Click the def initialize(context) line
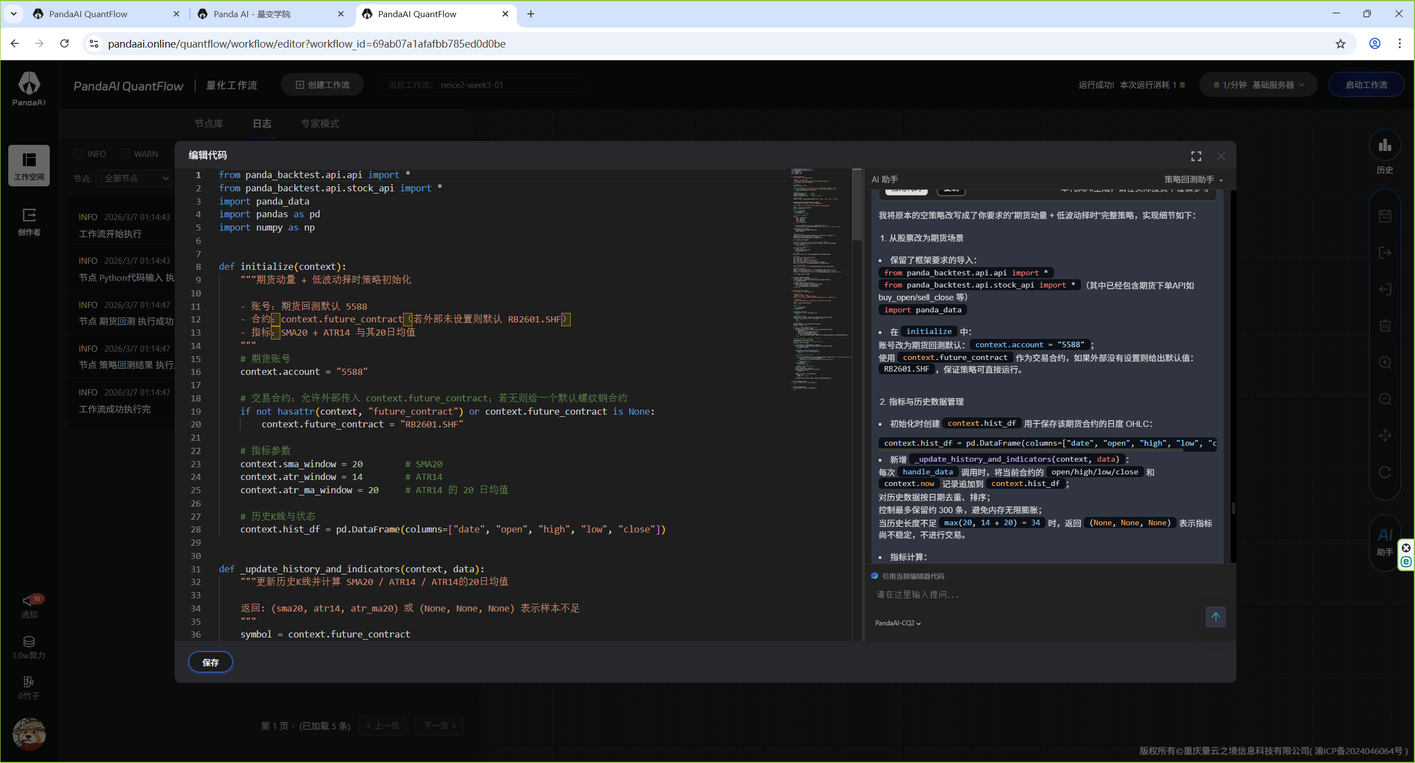The image size is (1415, 763). (282, 266)
